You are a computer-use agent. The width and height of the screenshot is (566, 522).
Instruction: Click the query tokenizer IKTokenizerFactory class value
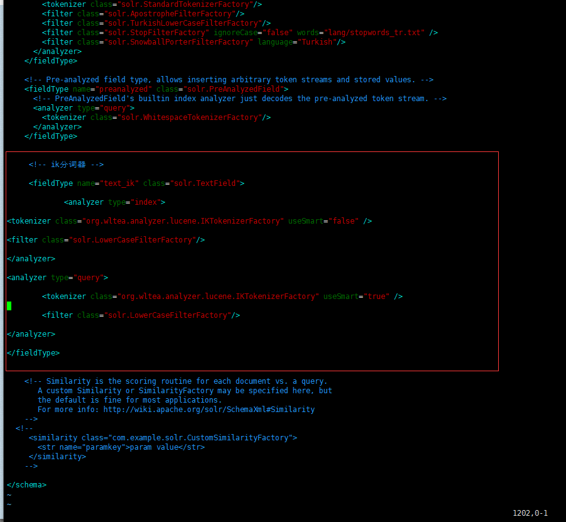point(218,296)
